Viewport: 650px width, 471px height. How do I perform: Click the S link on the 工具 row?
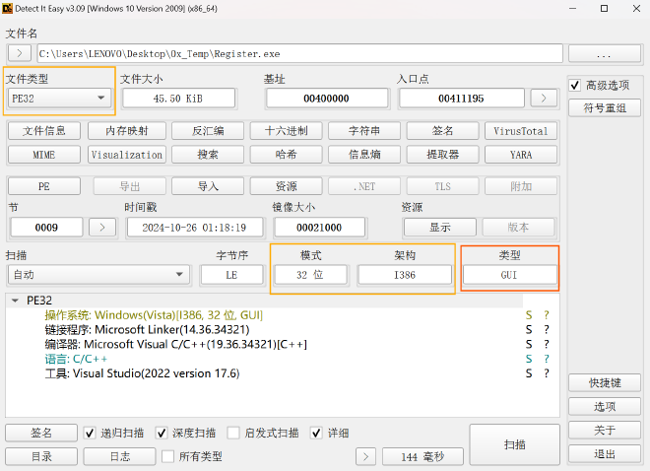[529, 373]
